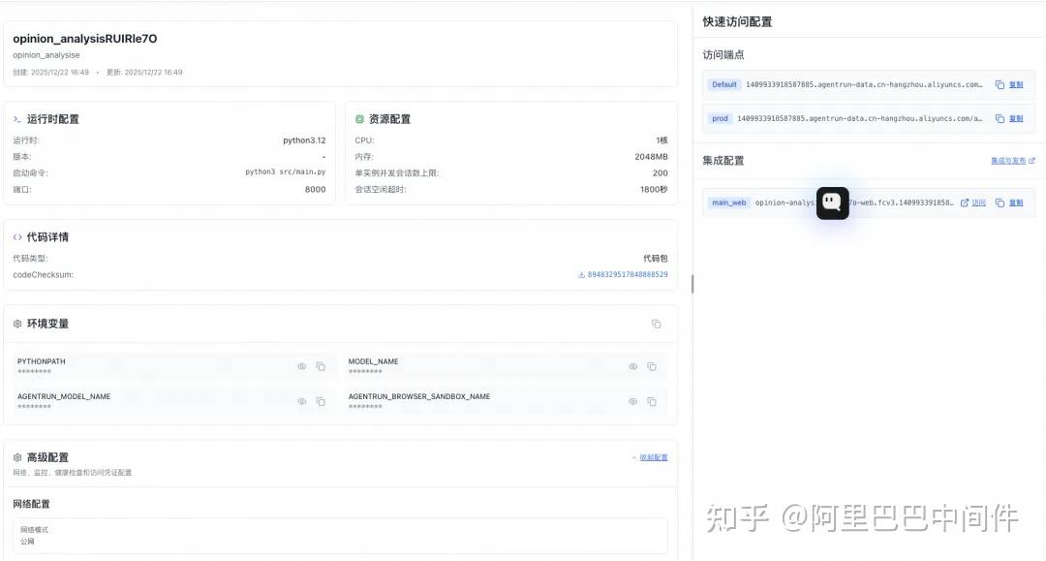Show the MODEL_NAME variable value

pyautogui.click(x=633, y=367)
